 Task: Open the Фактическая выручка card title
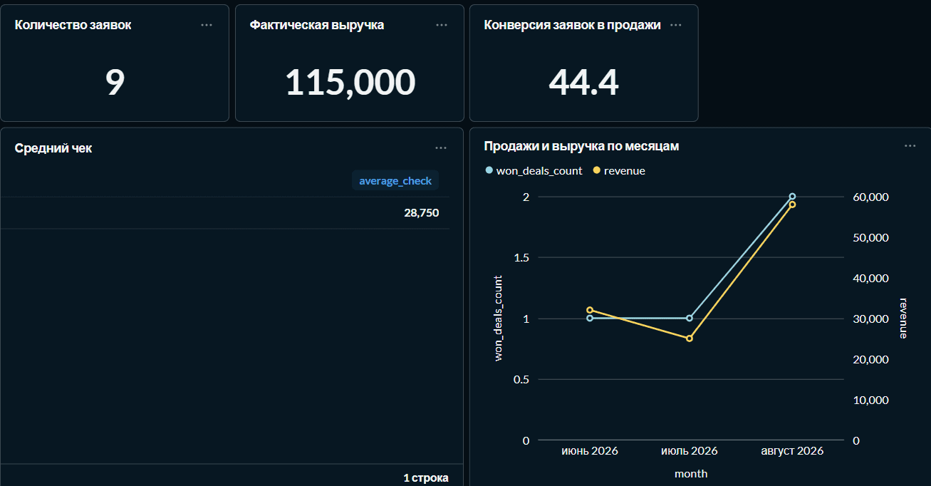point(317,25)
